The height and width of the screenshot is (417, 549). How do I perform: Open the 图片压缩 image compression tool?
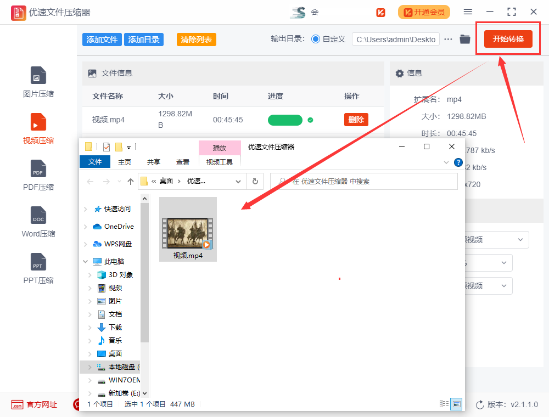click(x=38, y=82)
